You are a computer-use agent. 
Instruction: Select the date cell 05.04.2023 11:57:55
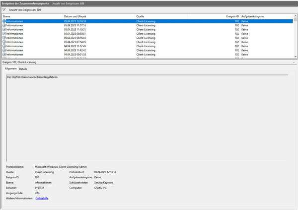(75, 25)
